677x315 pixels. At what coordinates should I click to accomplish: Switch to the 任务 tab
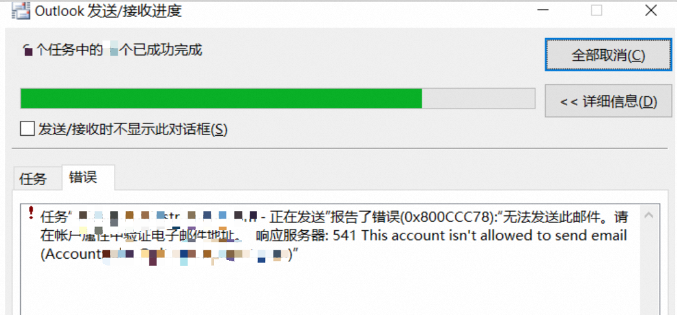click(33, 179)
